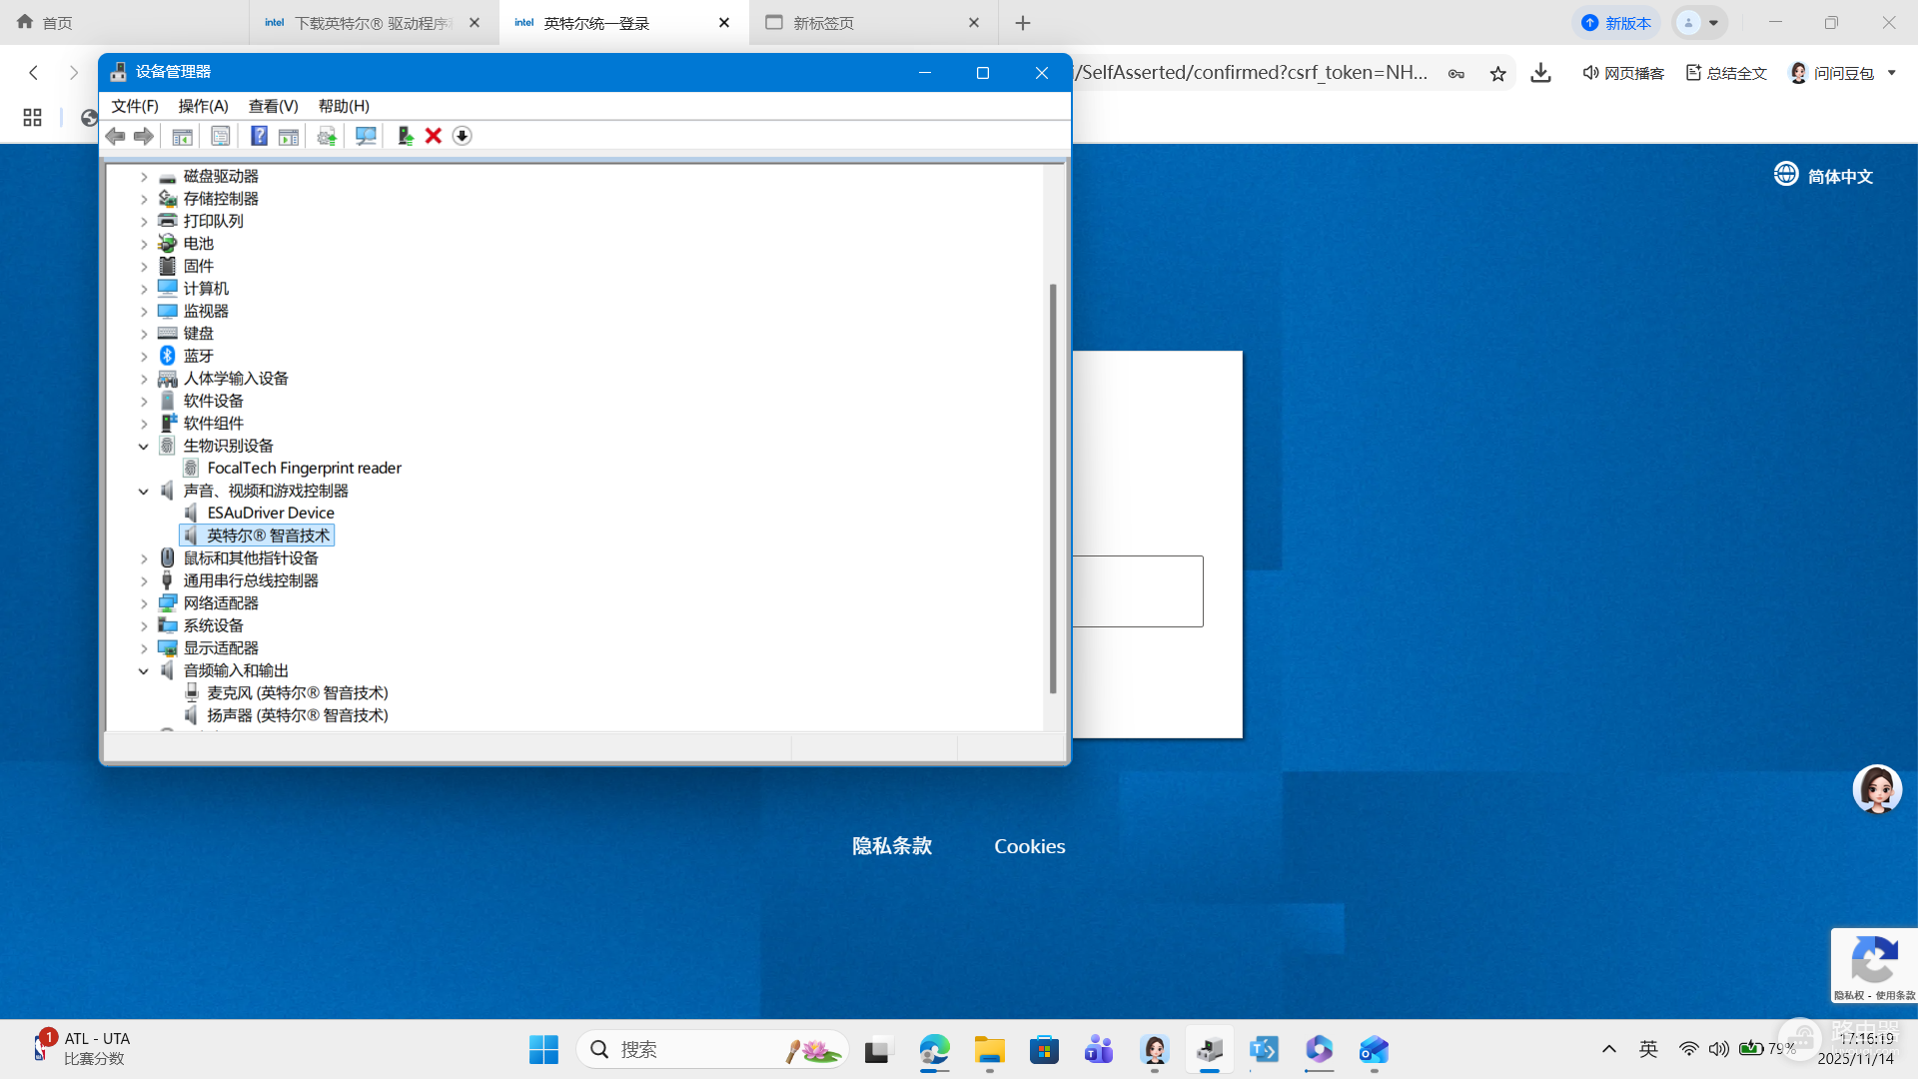
Task: Toggle the console tree pane toolbar icon
Action: [x=182, y=136]
